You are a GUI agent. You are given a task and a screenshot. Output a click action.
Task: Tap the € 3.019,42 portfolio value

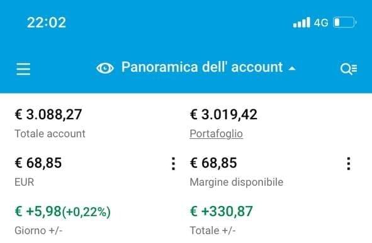click(223, 114)
